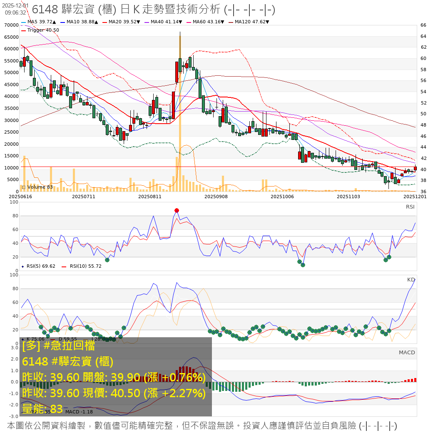
Task: Click the RSI(5) 69.62 legend marker
Action: click(22, 266)
